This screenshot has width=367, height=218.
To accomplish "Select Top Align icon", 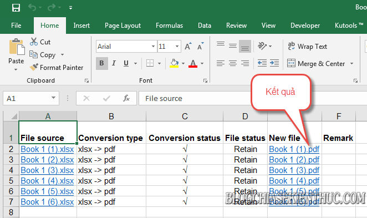I will tap(221, 44).
